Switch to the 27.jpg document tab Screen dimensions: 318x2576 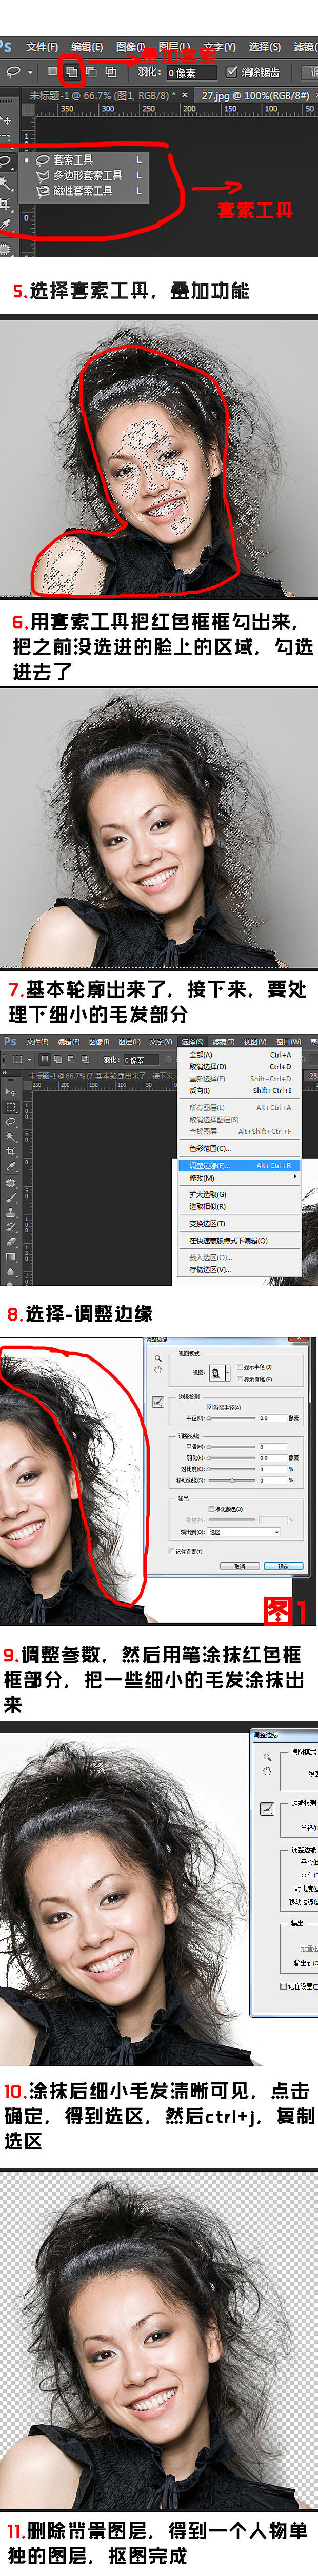click(x=255, y=95)
